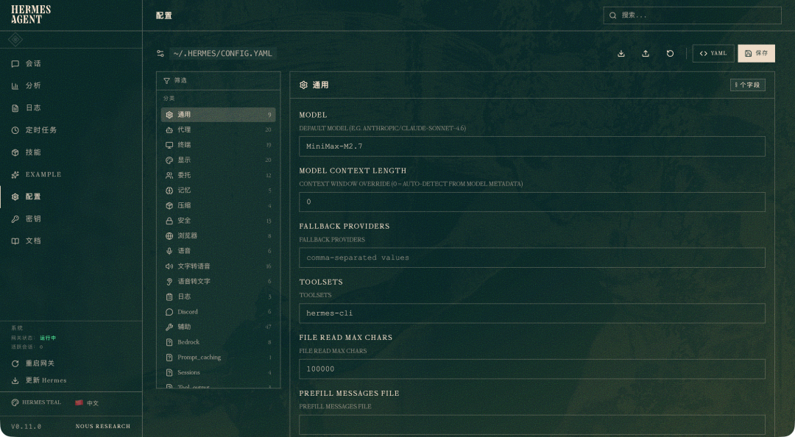Select the 浏览器 browser category

pos(218,236)
